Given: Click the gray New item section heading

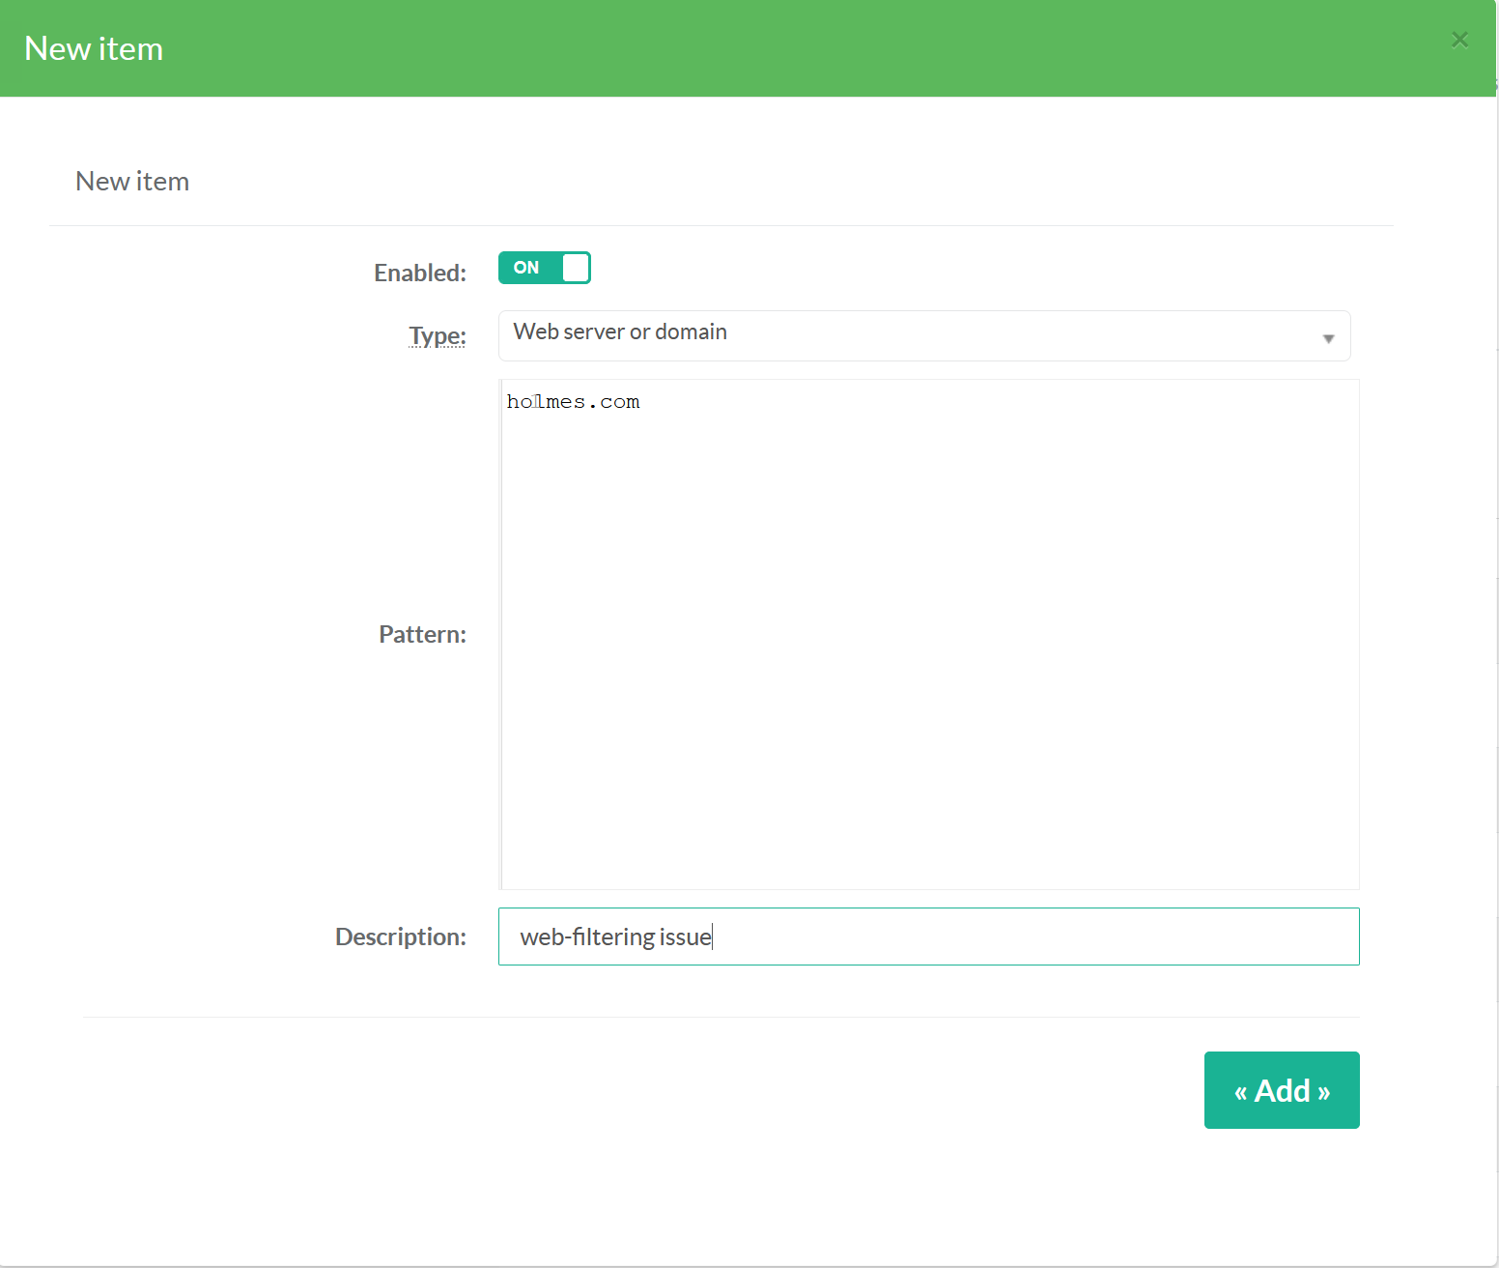Looking at the screenshot, I should tap(132, 182).
